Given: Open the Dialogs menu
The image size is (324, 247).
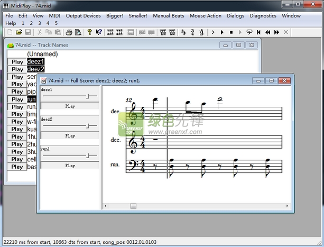Looking at the screenshot, I should (x=236, y=16).
